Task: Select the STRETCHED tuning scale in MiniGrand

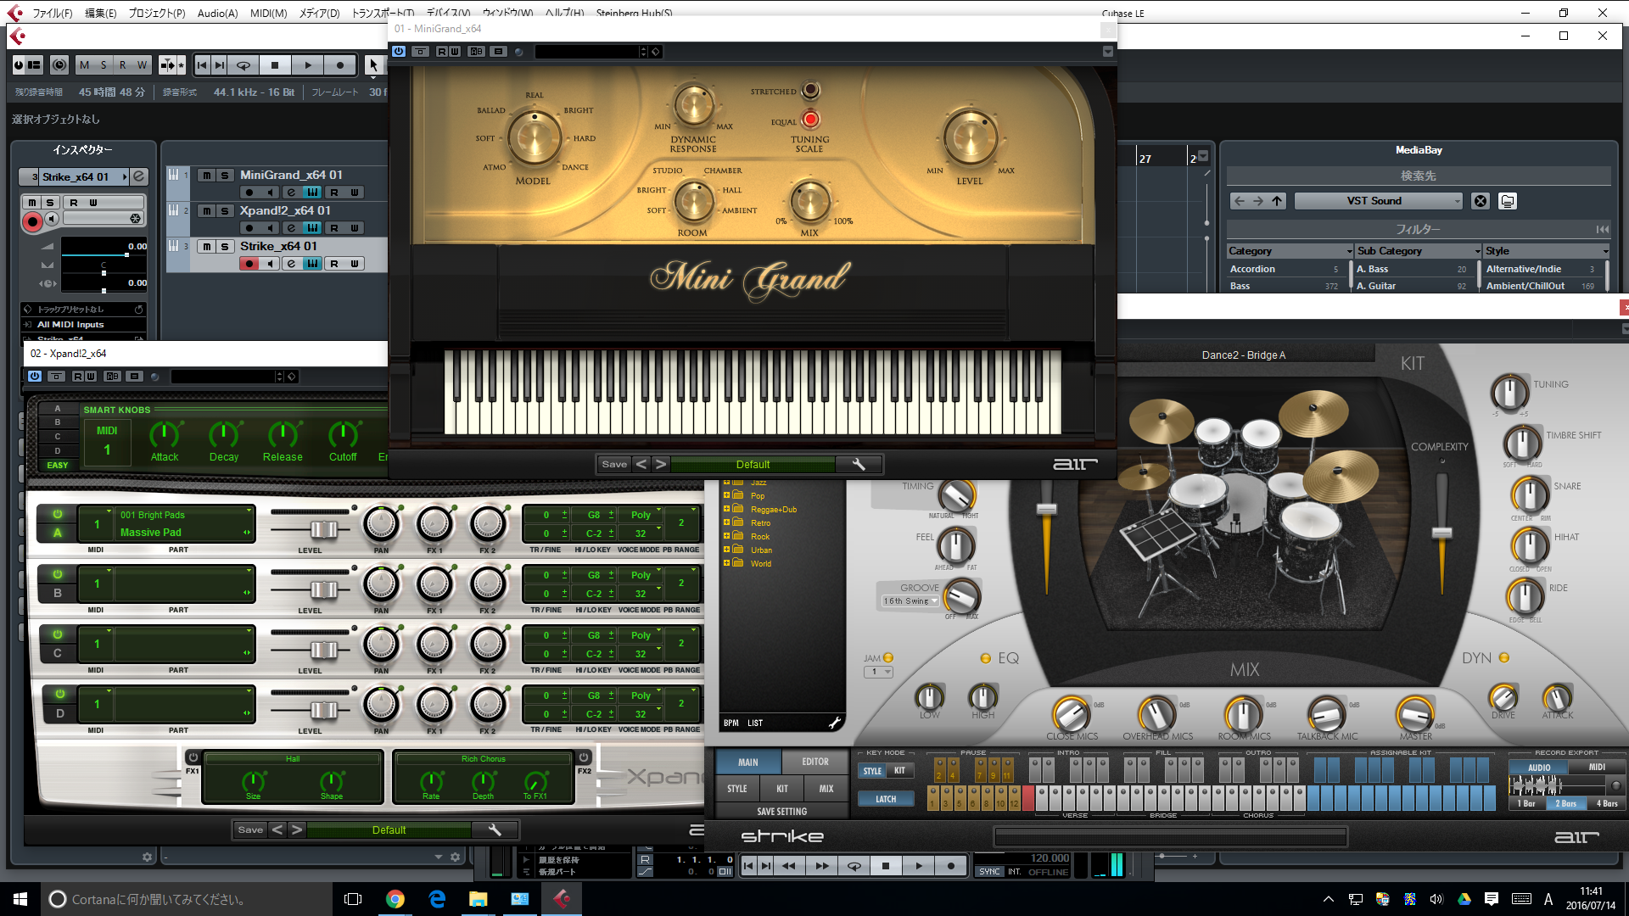Action: coord(811,90)
